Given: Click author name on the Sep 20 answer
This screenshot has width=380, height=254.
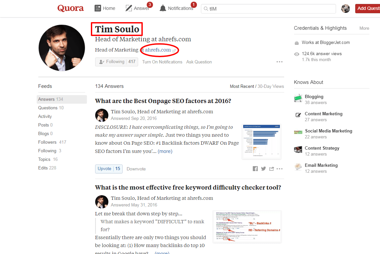Looking at the screenshot, I should pyautogui.click(x=123, y=112).
